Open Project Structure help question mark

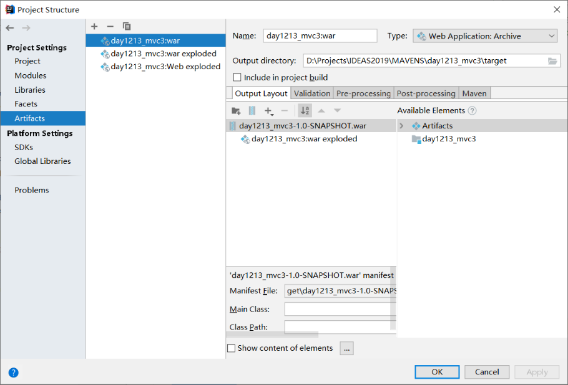point(13,373)
